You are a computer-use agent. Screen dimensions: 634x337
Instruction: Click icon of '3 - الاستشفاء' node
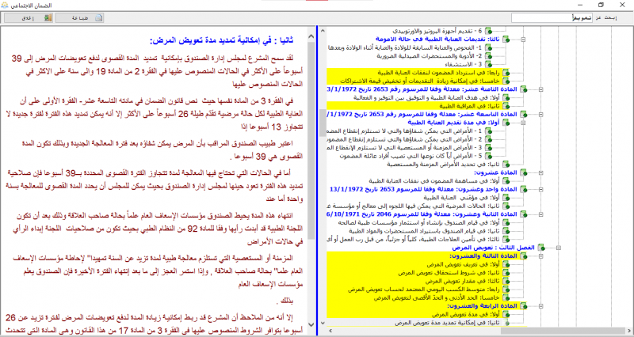[488, 65]
